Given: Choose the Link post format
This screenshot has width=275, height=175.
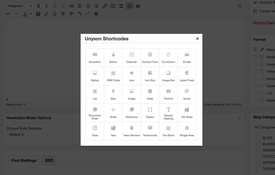Looking at the screenshot, I should 255,93.
